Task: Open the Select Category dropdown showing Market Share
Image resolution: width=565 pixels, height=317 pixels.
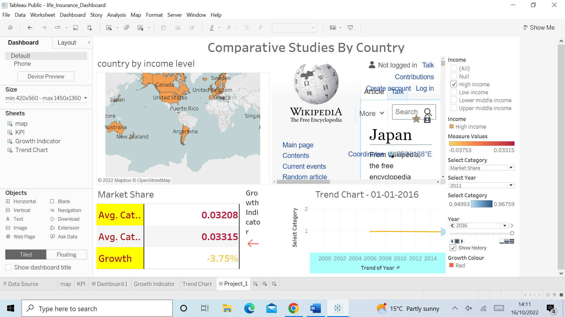Action: (x=511, y=168)
